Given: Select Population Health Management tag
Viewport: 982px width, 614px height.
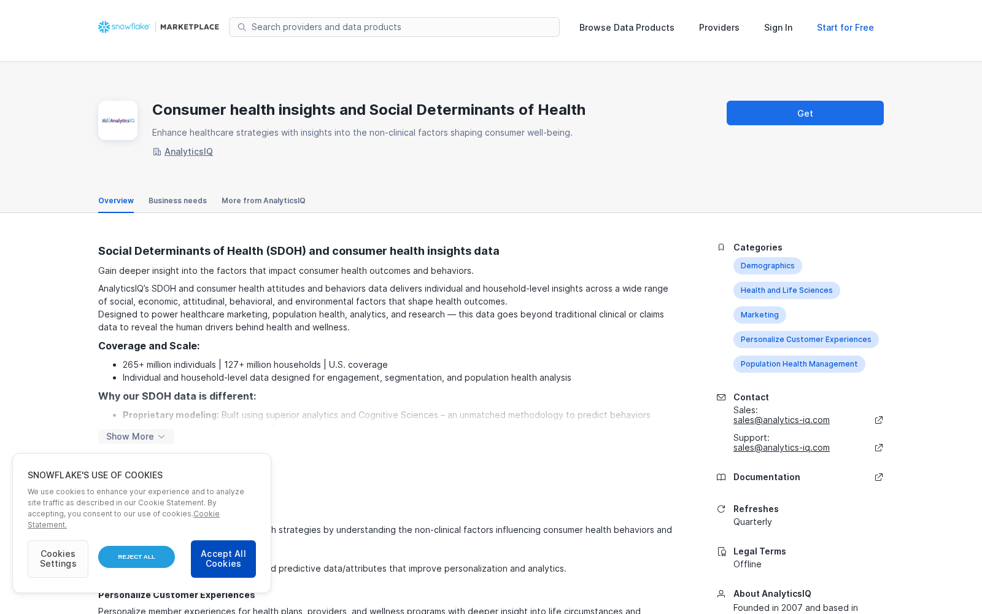Looking at the screenshot, I should 799,364.
